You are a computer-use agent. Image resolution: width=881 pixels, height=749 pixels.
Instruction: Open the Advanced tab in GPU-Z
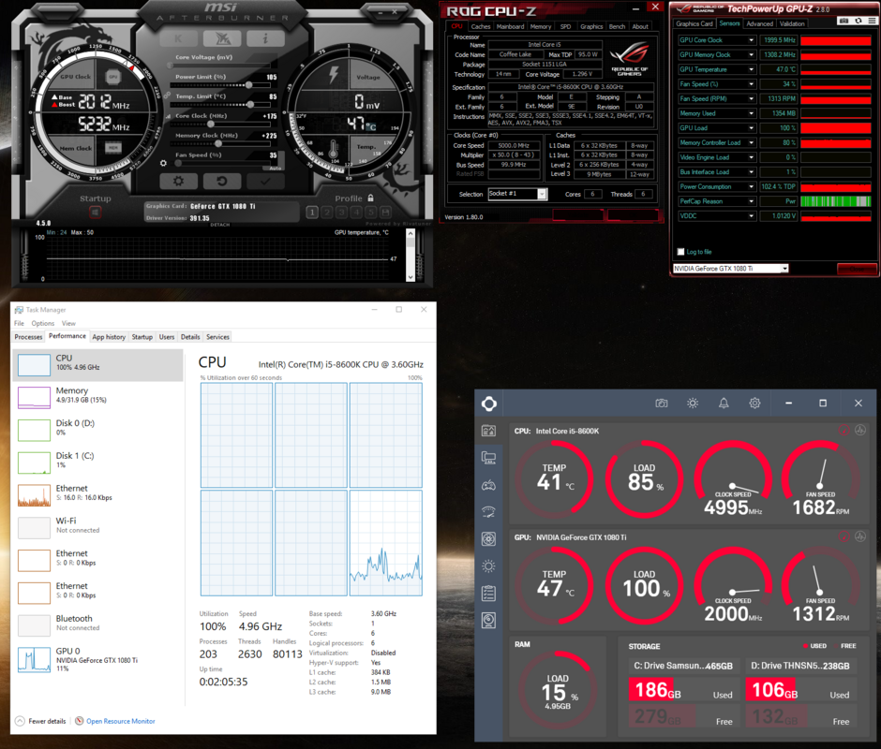[760, 23]
